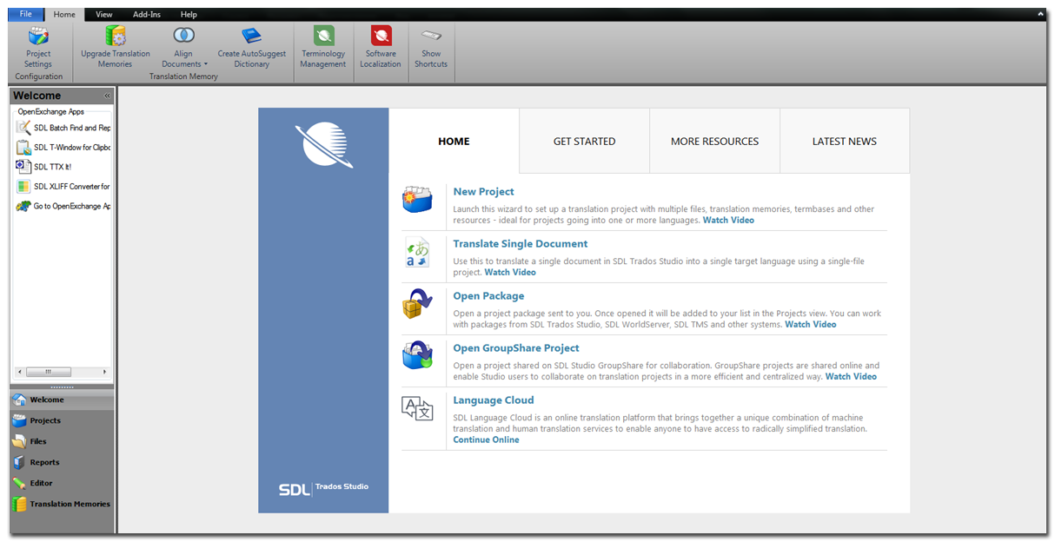Switch to the Add-Ins ribbon tab
1055x542 pixels.
tap(147, 15)
